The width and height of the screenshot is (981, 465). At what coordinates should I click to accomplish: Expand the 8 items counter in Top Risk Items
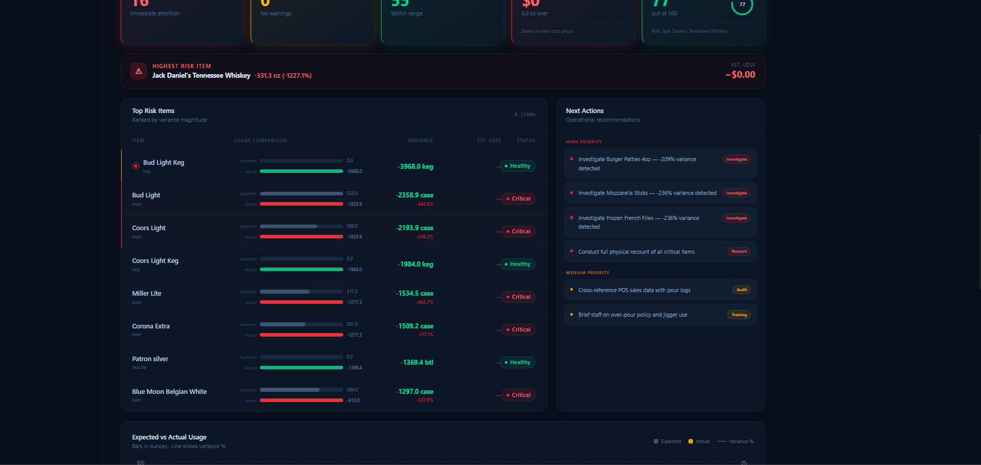(525, 114)
